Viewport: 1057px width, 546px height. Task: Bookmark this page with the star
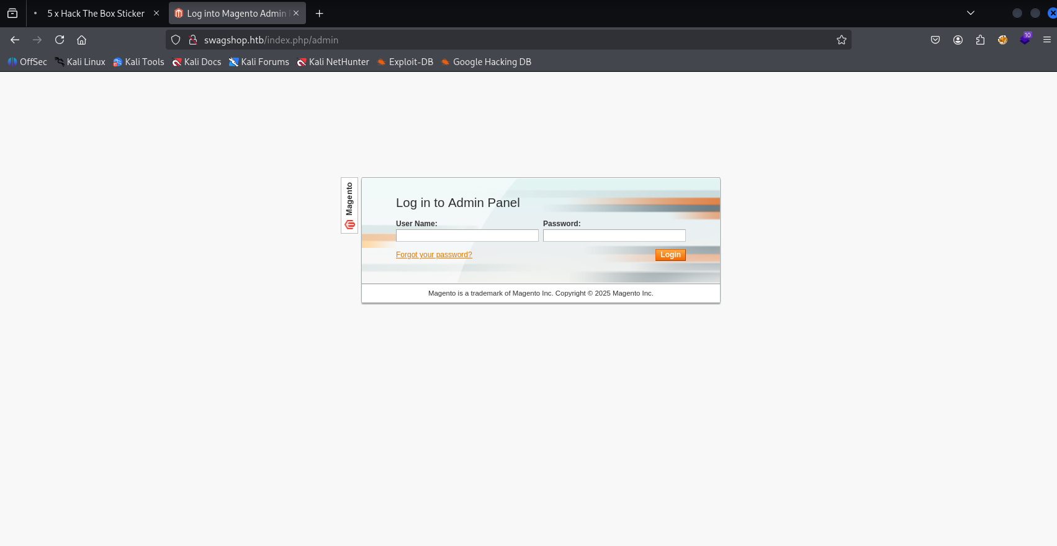coord(842,40)
